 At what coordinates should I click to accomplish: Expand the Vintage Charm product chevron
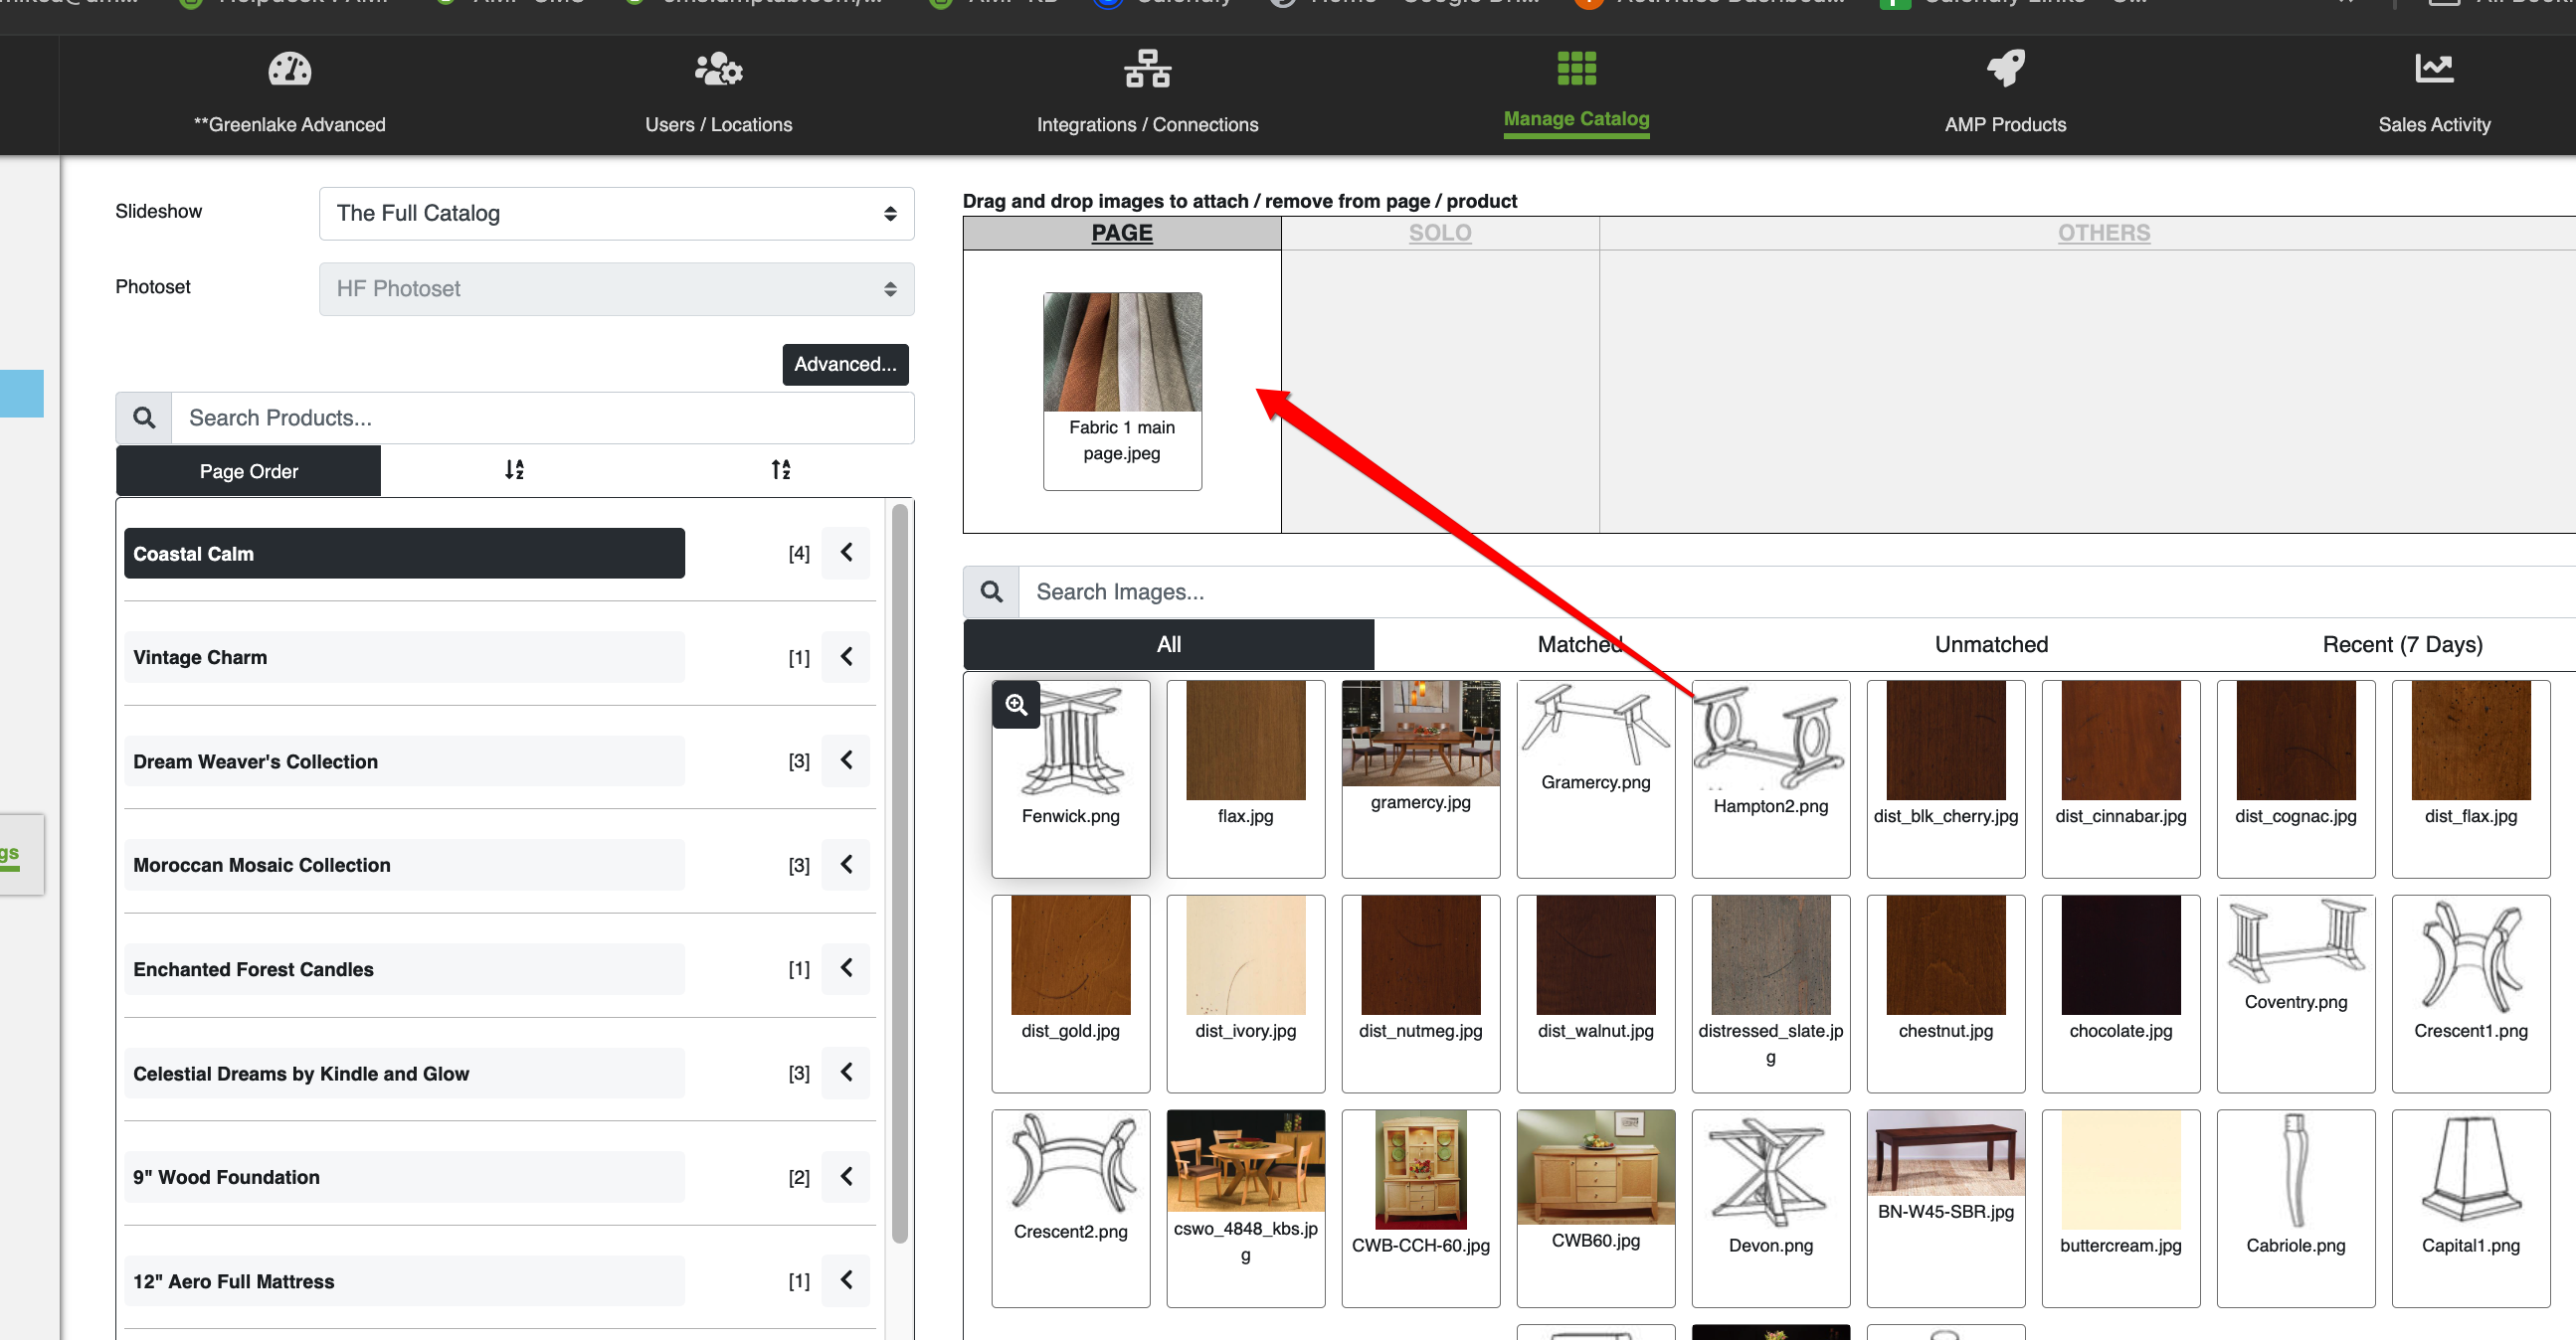pyautogui.click(x=846, y=656)
